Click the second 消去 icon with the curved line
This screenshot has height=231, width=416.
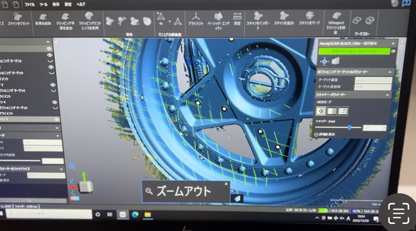122,21
